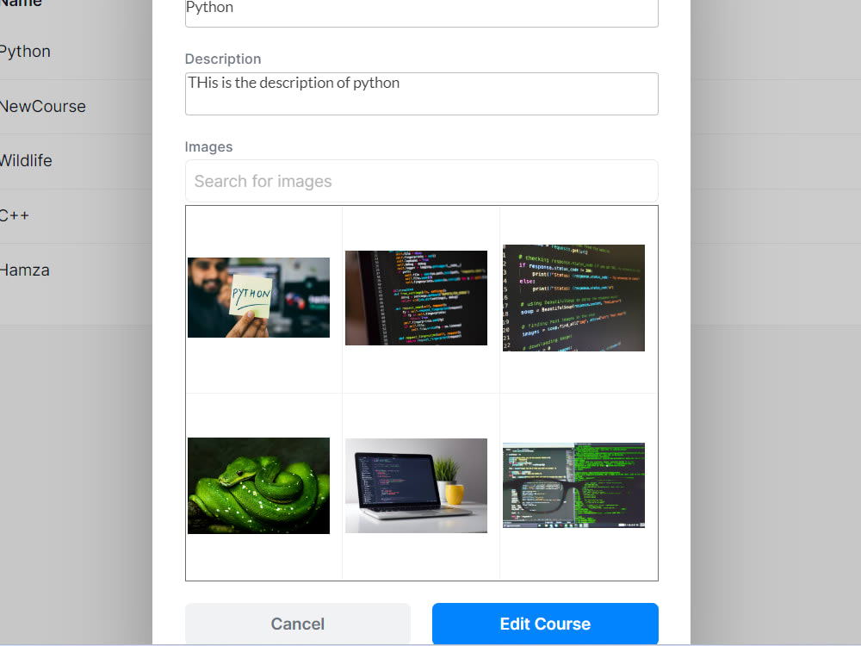This screenshot has width=861, height=646.
Task: Confirm with the Edit Course button
Action: 545,624
